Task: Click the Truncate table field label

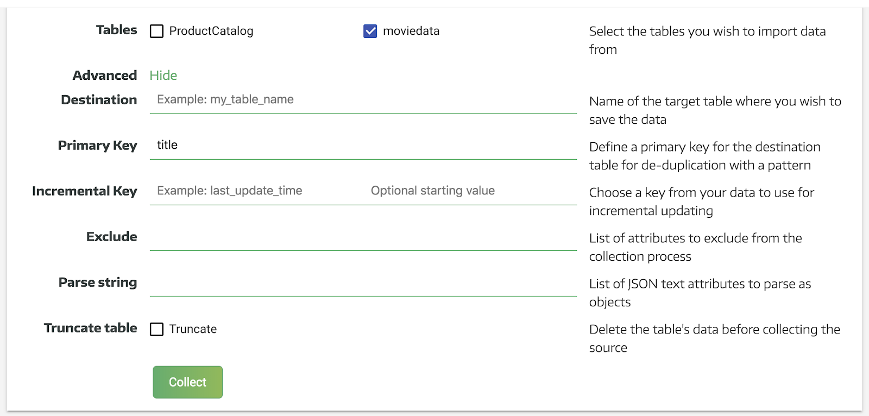Action: 91,328
